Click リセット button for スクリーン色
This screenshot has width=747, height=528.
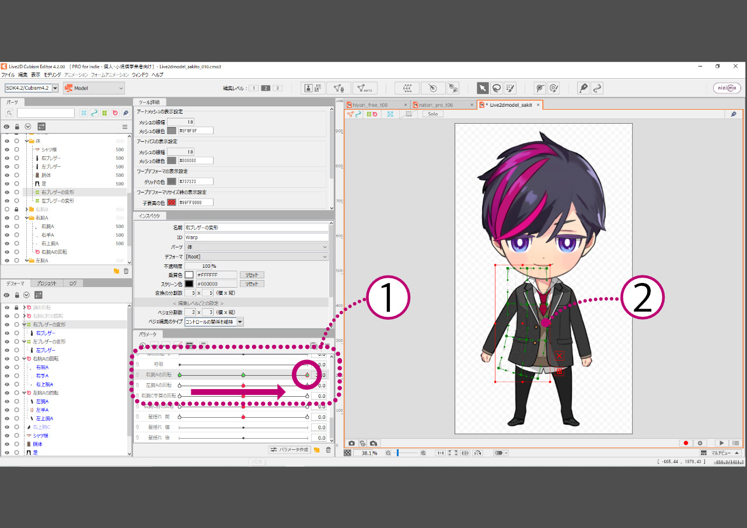point(252,284)
